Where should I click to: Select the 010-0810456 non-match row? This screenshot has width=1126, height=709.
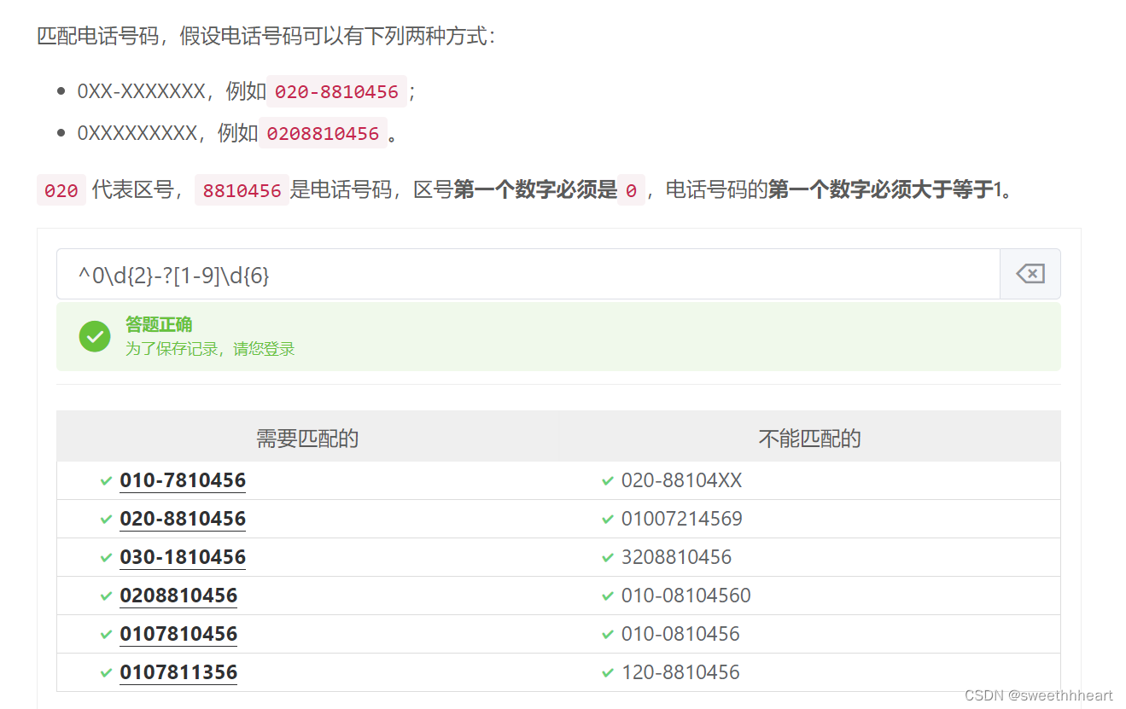click(x=680, y=634)
